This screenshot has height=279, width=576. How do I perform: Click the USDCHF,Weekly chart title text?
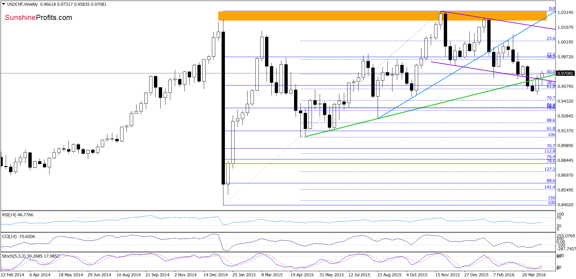coord(23,4)
